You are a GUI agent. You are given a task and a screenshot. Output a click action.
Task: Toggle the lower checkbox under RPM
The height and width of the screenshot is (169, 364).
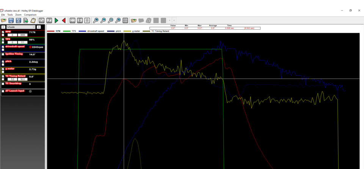point(3,35)
